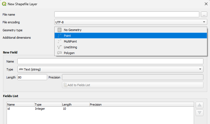210x124 pixels.
Task: Click the Point dots icon
Action: point(60,36)
